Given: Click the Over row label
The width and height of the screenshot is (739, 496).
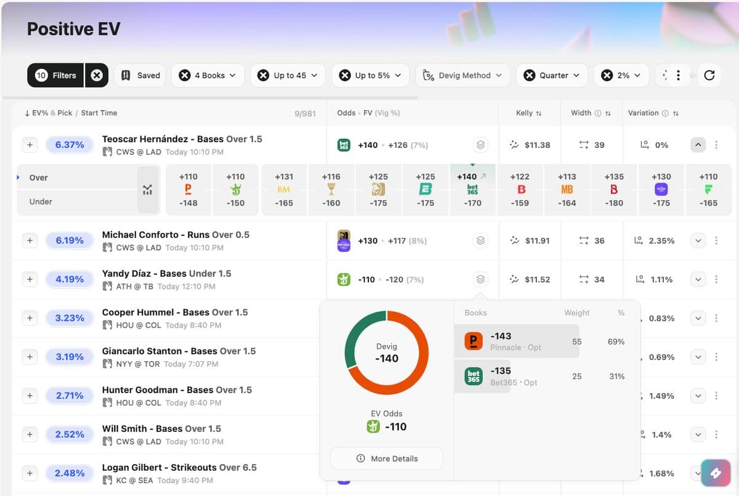Looking at the screenshot, I should point(38,177).
